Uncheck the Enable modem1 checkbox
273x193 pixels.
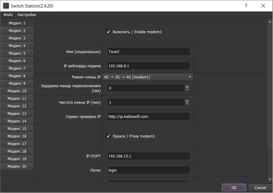pos(108,32)
